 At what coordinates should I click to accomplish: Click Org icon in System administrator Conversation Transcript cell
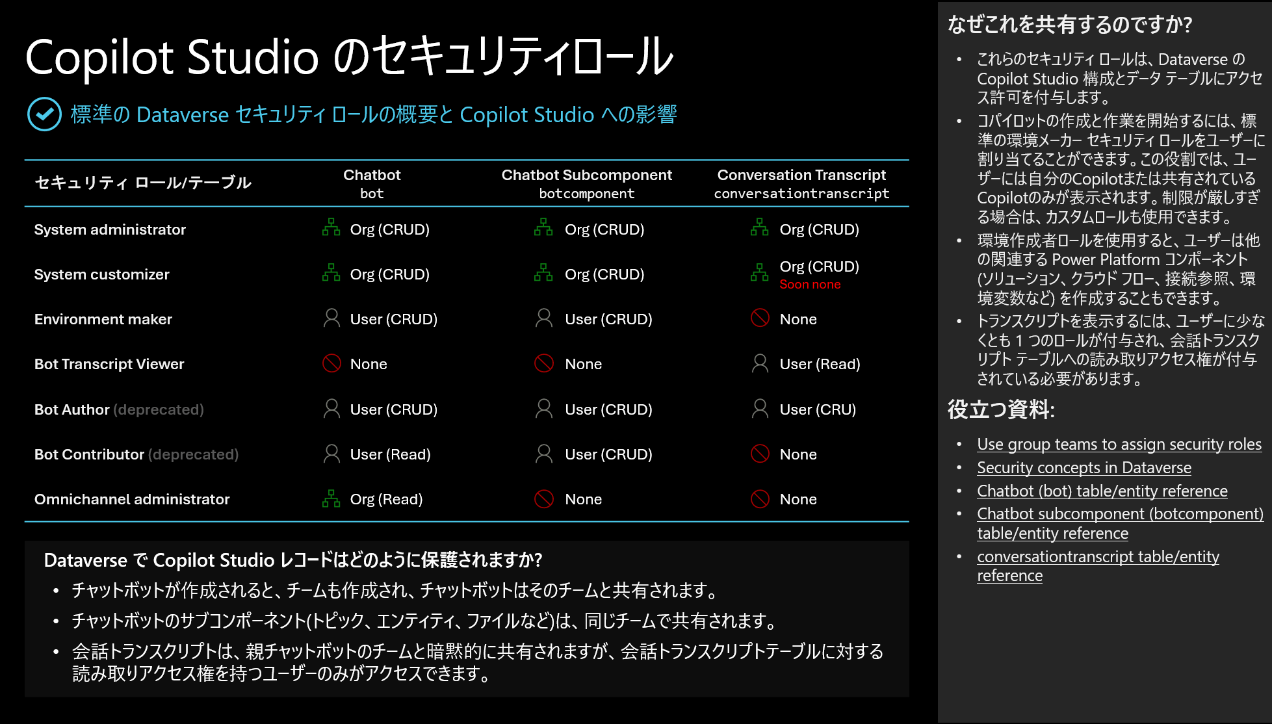pos(759,227)
